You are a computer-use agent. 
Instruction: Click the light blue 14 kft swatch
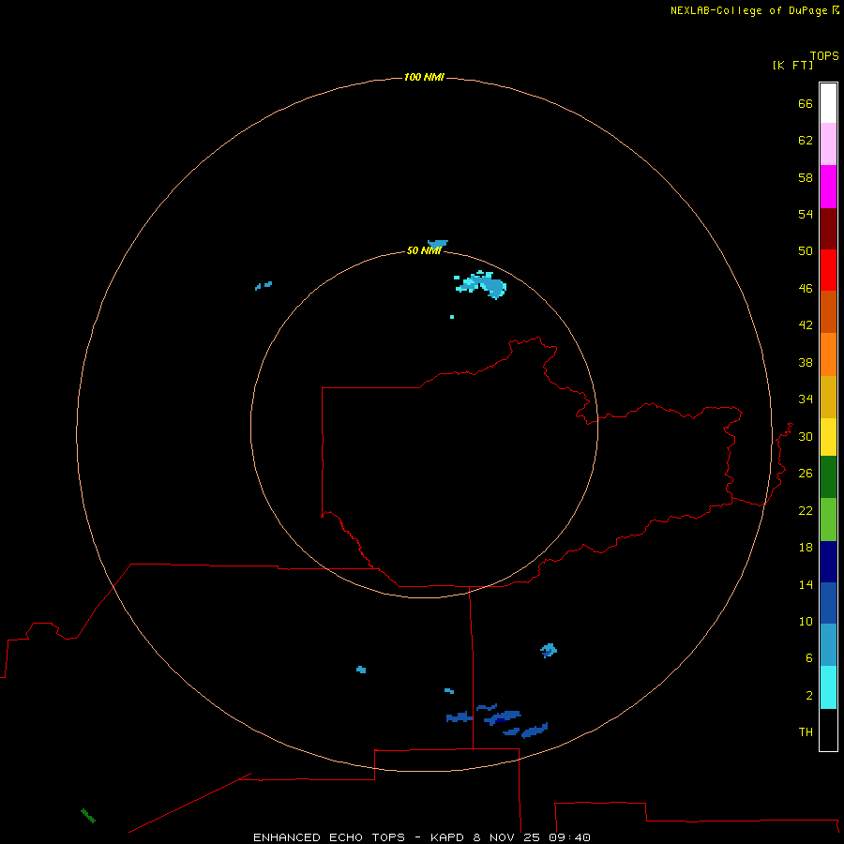click(828, 644)
